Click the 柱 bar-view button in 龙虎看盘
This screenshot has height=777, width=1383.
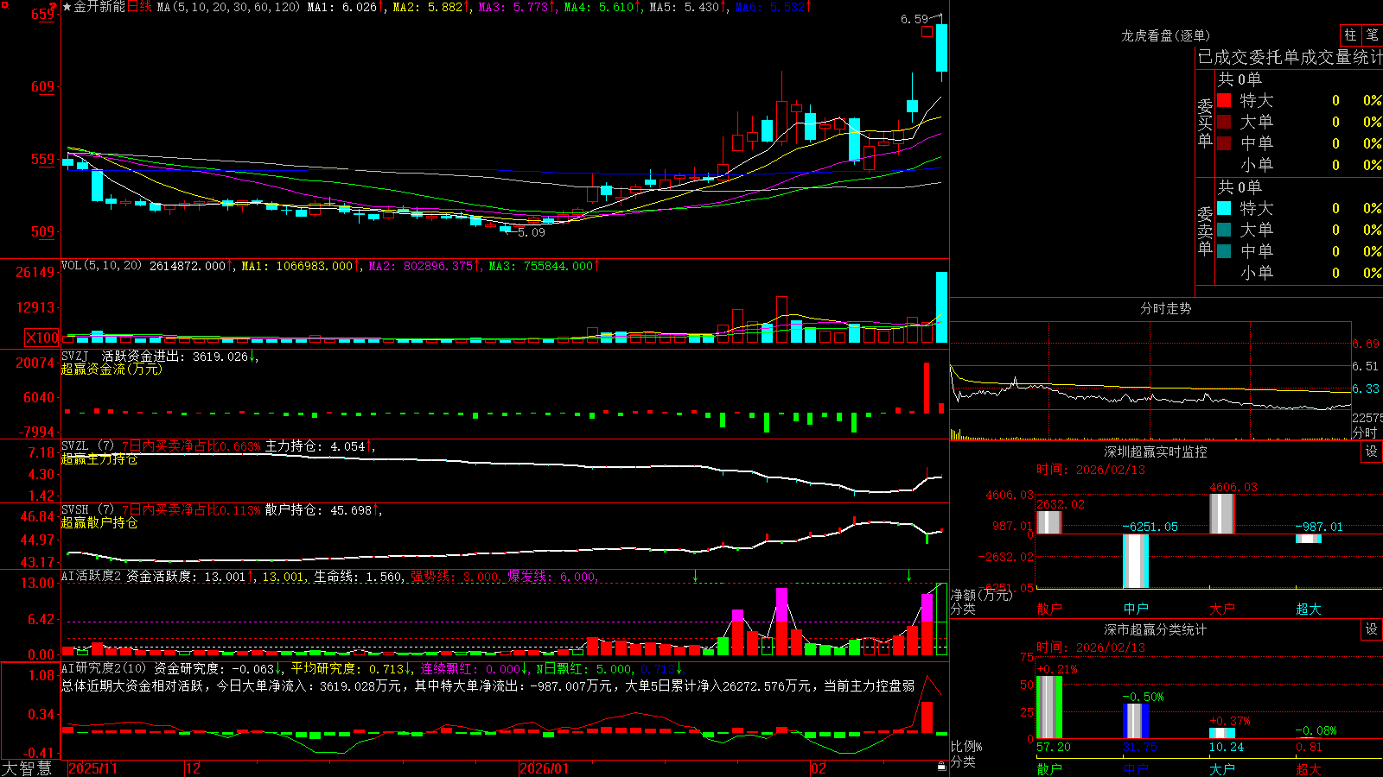coord(1350,35)
